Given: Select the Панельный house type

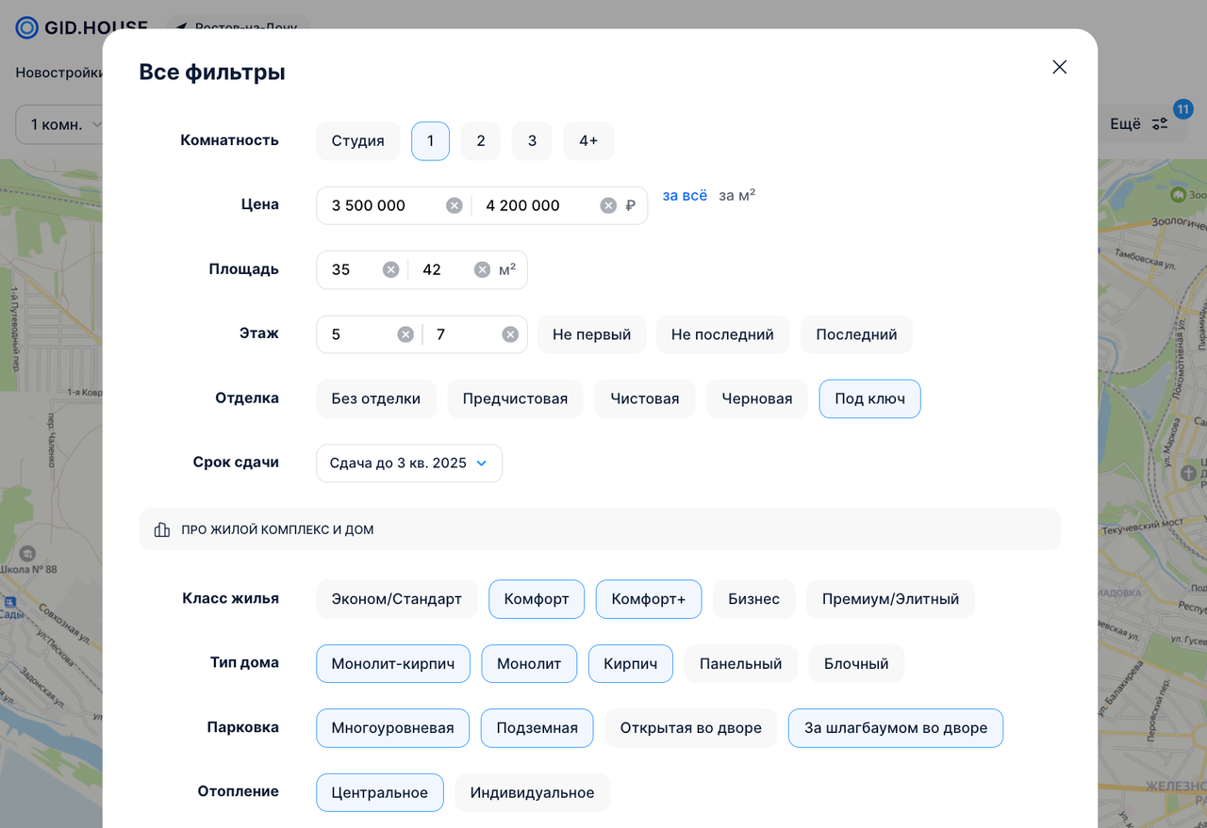Looking at the screenshot, I should (740, 664).
